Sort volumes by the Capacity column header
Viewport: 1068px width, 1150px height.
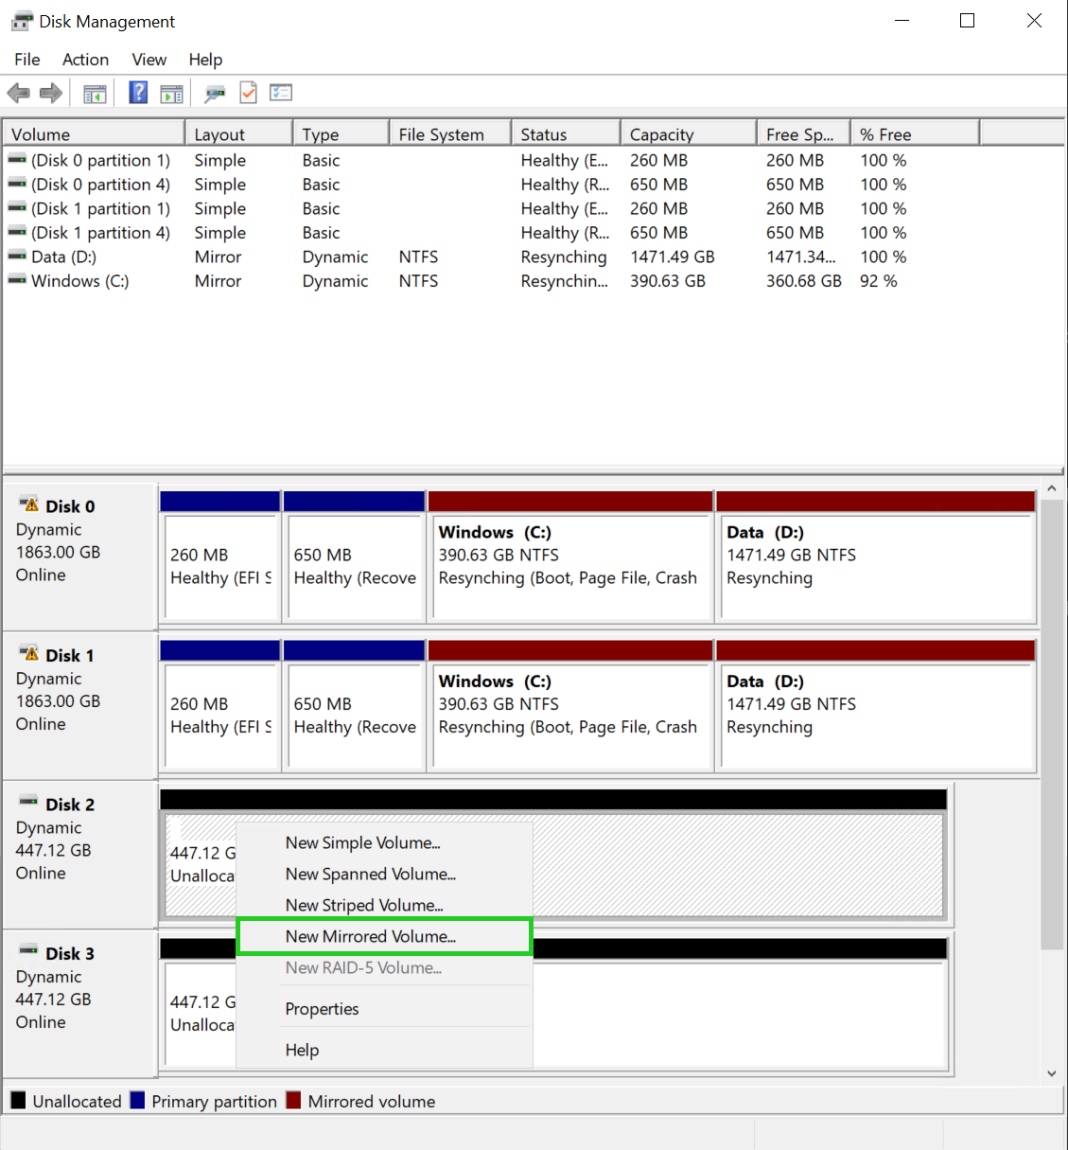tap(660, 133)
